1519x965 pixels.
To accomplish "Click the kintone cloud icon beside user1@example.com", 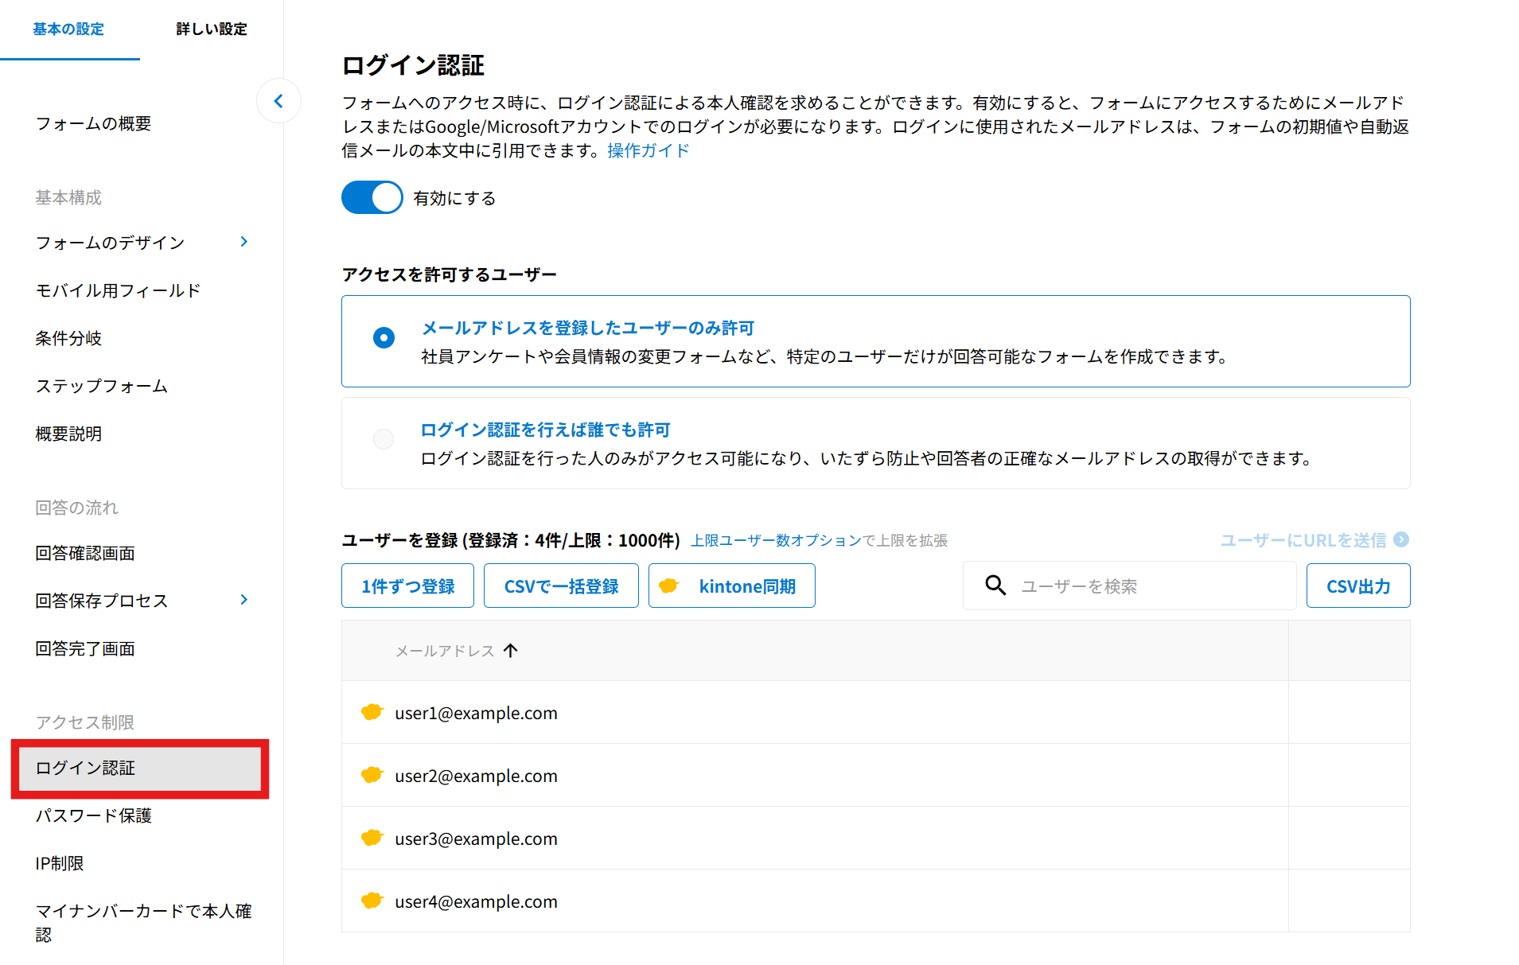I will (x=372, y=712).
